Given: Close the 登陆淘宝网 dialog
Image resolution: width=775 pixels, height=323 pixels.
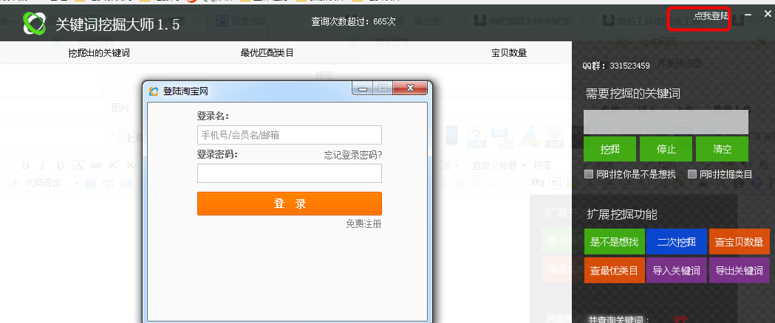Looking at the screenshot, I should [x=409, y=88].
